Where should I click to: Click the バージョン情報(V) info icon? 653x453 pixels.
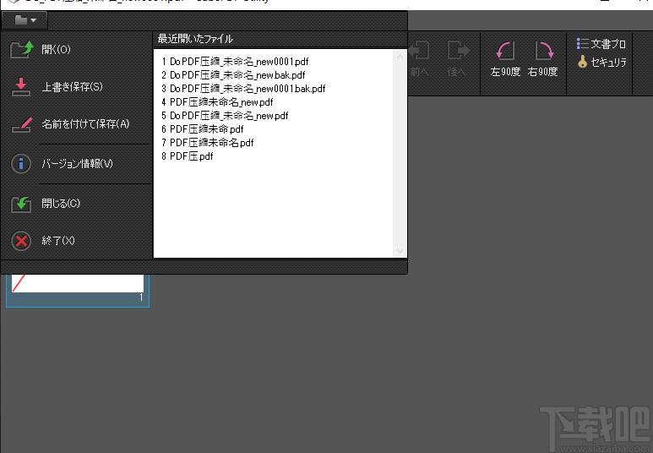tap(21, 163)
